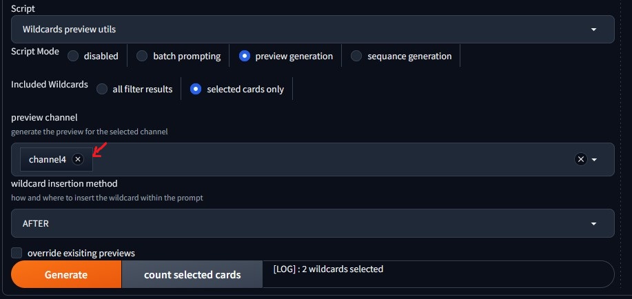The height and width of the screenshot is (299, 632).
Task: Include all filter results
Action: pos(102,89)
